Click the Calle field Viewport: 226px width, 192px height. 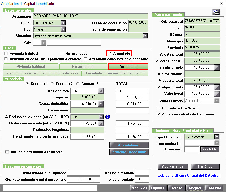pyautogui.click(x=202, y=28)
